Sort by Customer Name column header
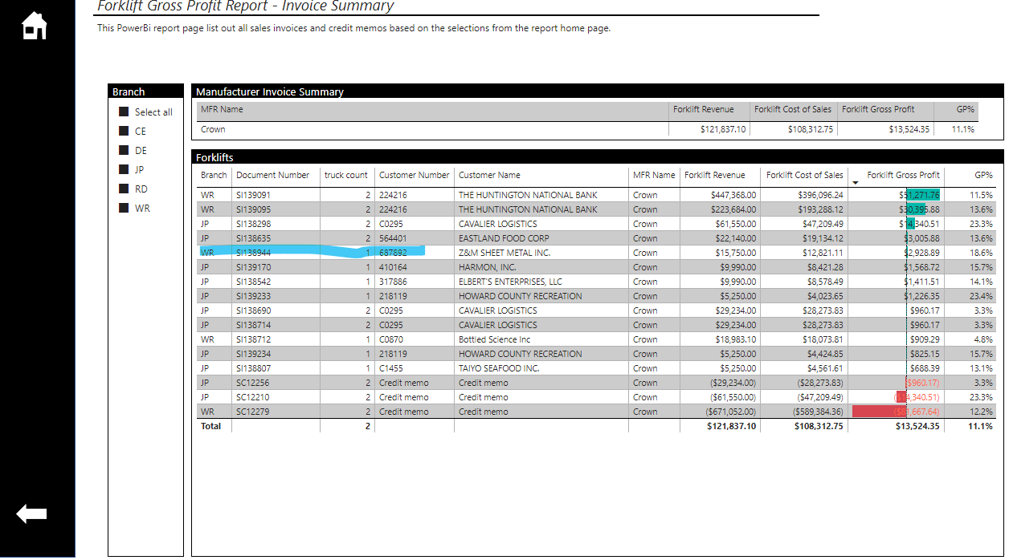The image size is (1009, 560). point(489,175)
